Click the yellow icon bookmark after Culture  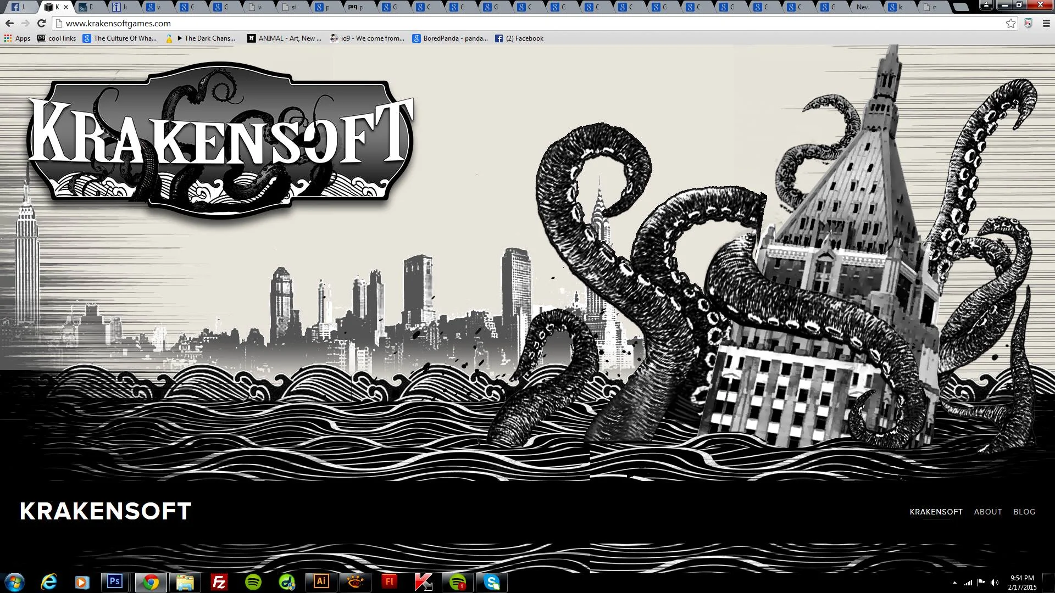[x=169, y=38]
